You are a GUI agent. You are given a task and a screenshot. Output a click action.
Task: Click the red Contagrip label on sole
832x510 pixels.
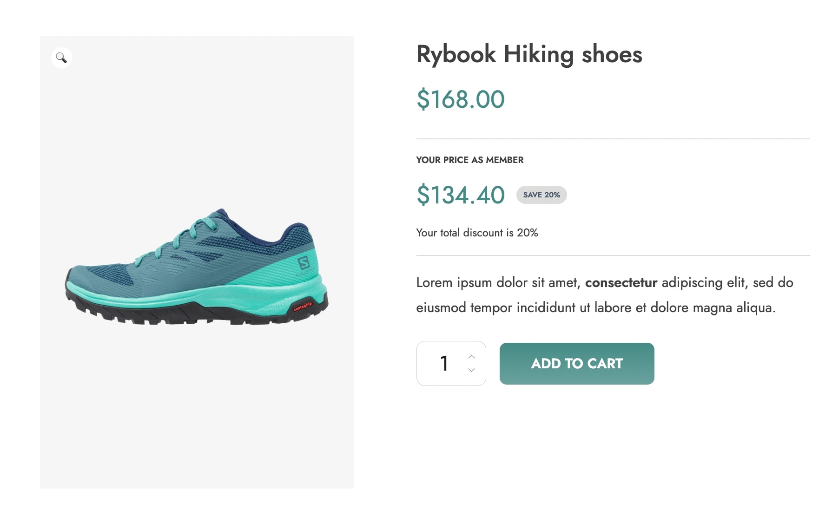(303, 307)
